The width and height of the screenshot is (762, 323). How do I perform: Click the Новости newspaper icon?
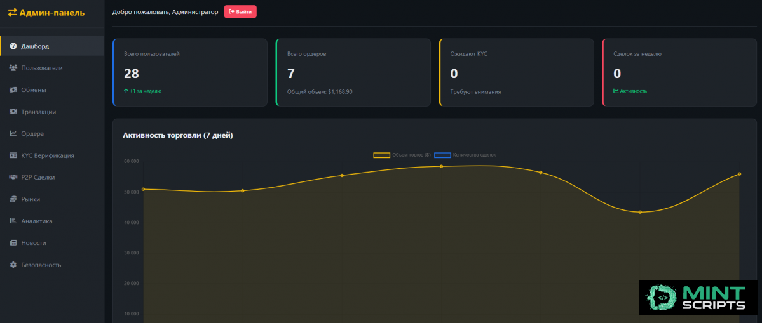pyautogui.click(x=13, y=243)
